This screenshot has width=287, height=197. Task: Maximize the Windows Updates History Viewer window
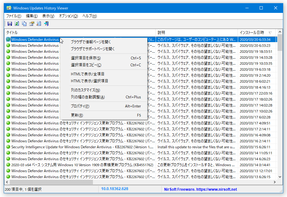(x=261, y=8)
